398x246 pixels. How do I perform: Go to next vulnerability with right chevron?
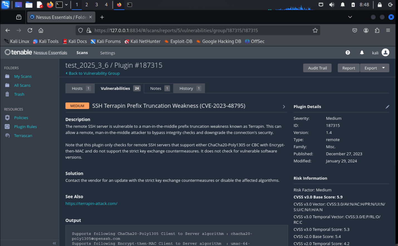coord(284,106)
